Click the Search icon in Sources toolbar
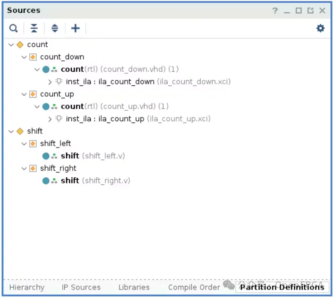This screenshot has height=298, width=334. point(13,28)
